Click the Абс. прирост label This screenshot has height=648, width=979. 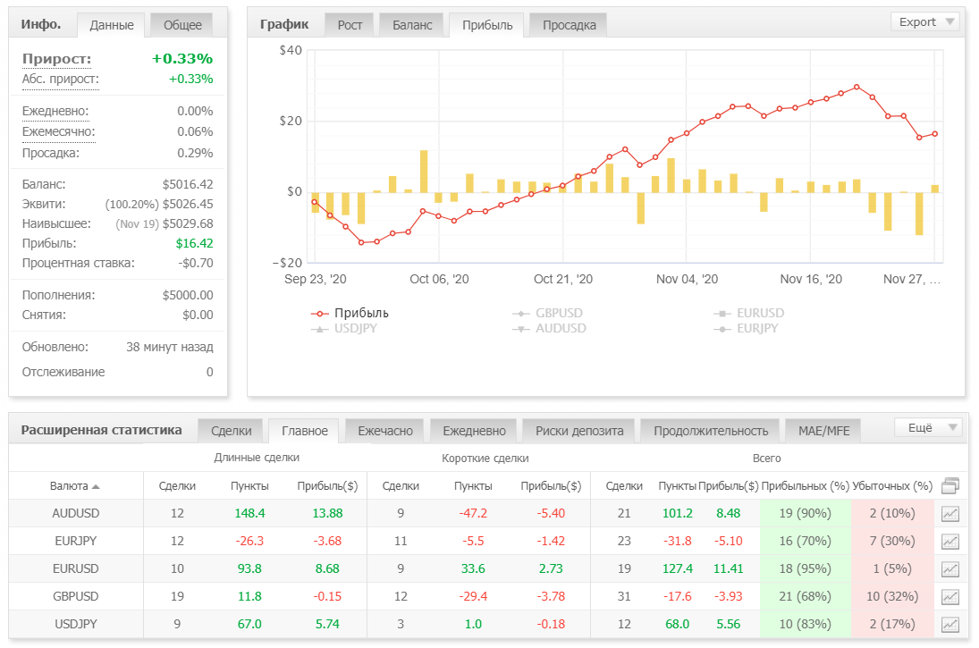coord(61,80)
